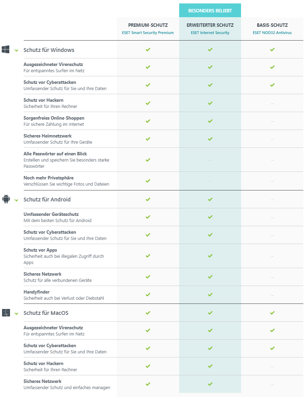The height and width of the screenshot is (397, 304).
Task: Collapse the Schutz für MacOS section chevron
Action: tap(16, 314)
